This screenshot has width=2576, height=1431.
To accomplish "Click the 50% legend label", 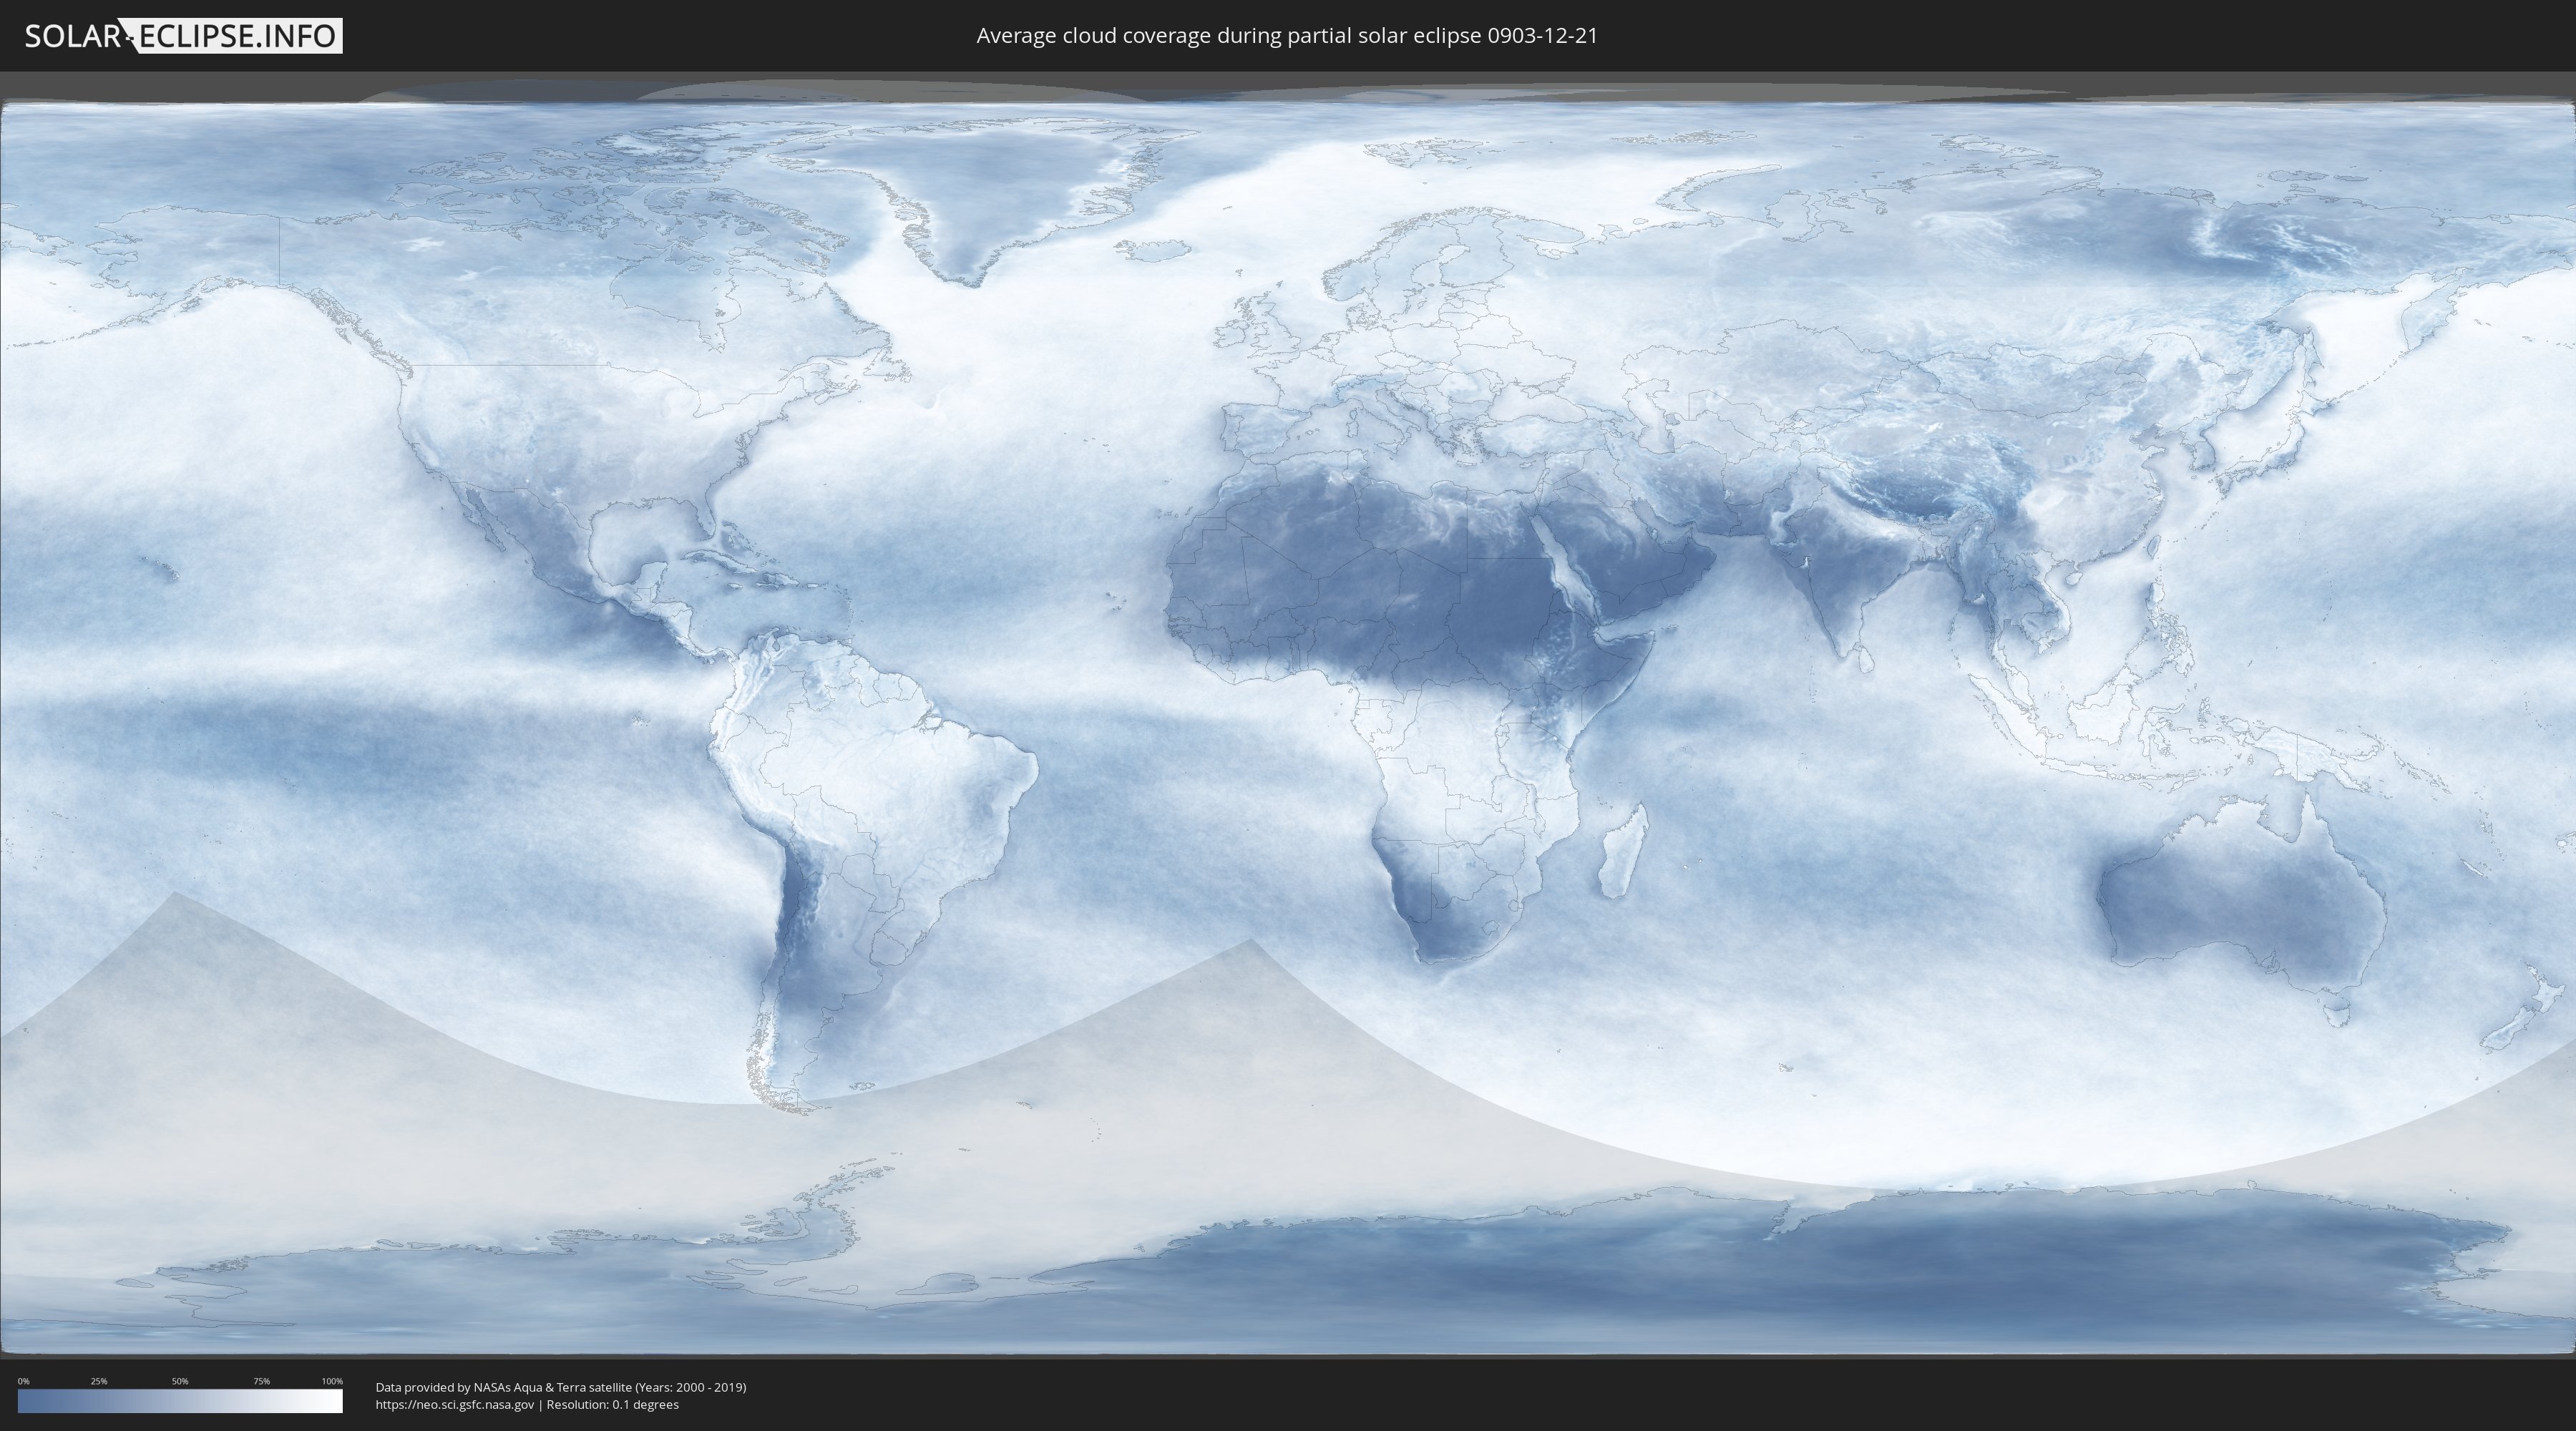I will pyautogui.click(x=180, y=1381).
